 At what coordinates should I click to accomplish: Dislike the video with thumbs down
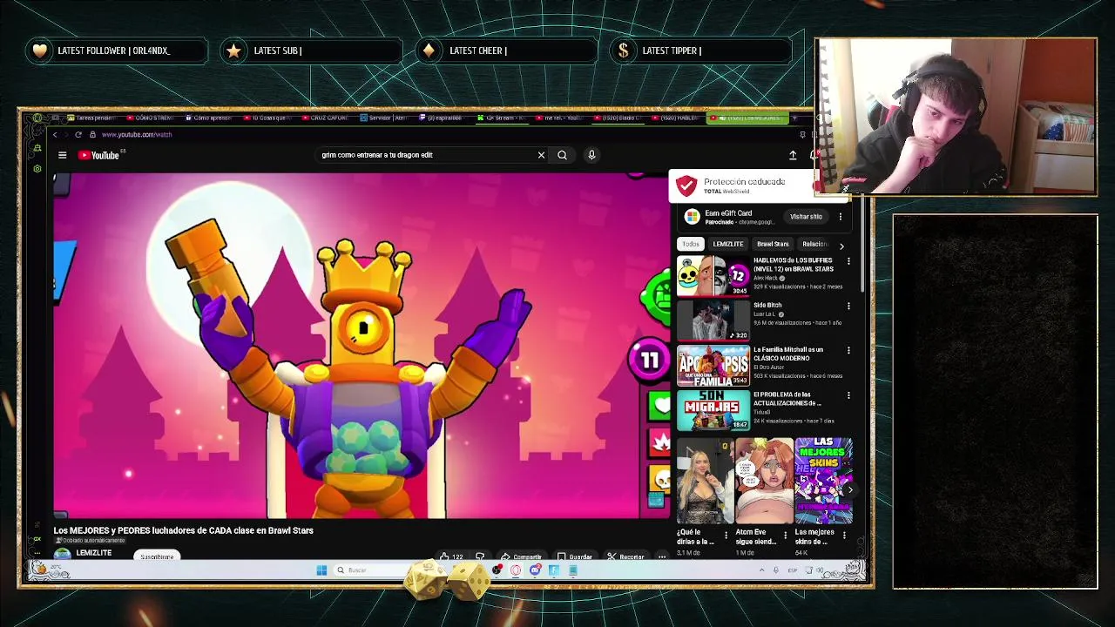pyautogui.click(x=480, y=556)
